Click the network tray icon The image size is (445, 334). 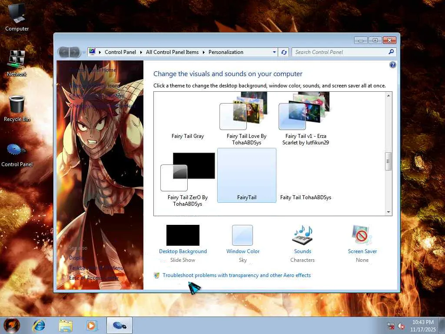coord(391,326)
